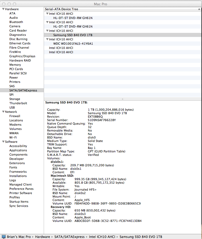Click SATA/SATAExpress in the path bar
202x239 pixels.
(69, 237)
